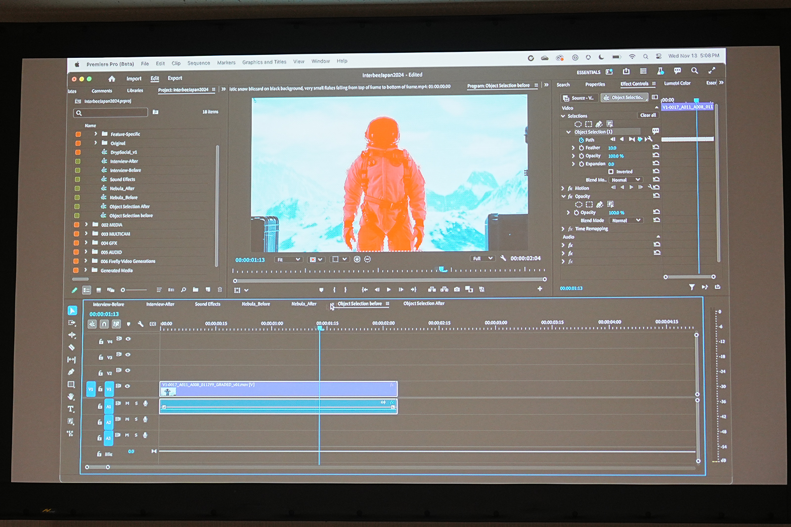Create a new bin in the Project panel
The image size is (791, 527).
click(196, 289)
